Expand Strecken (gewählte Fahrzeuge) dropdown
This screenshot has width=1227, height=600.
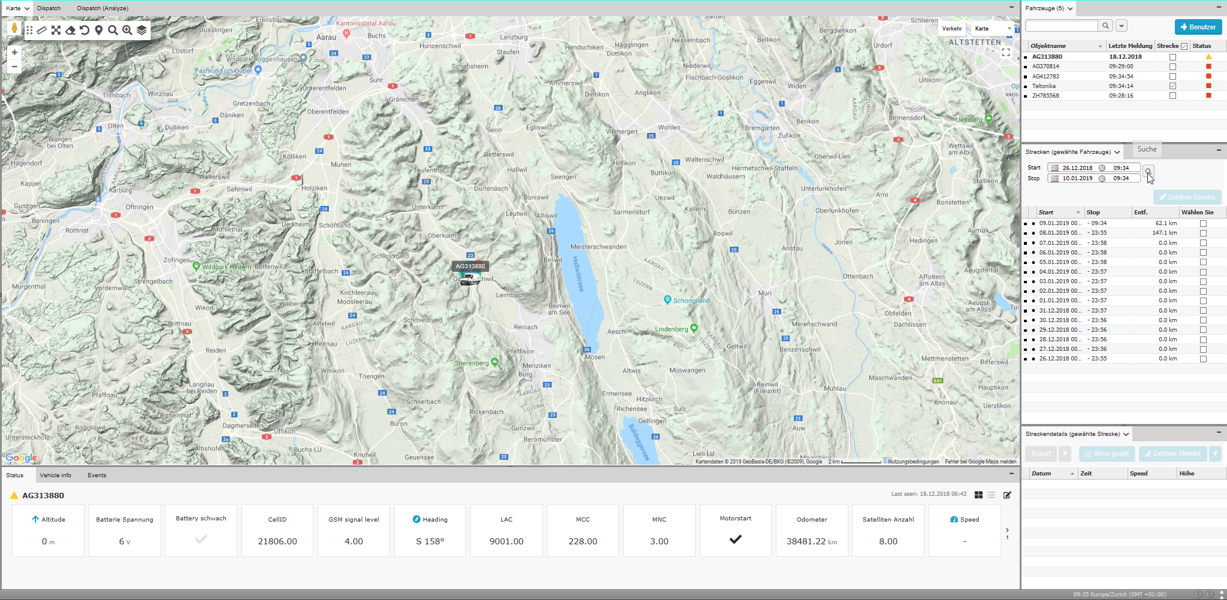[1117, 152]
